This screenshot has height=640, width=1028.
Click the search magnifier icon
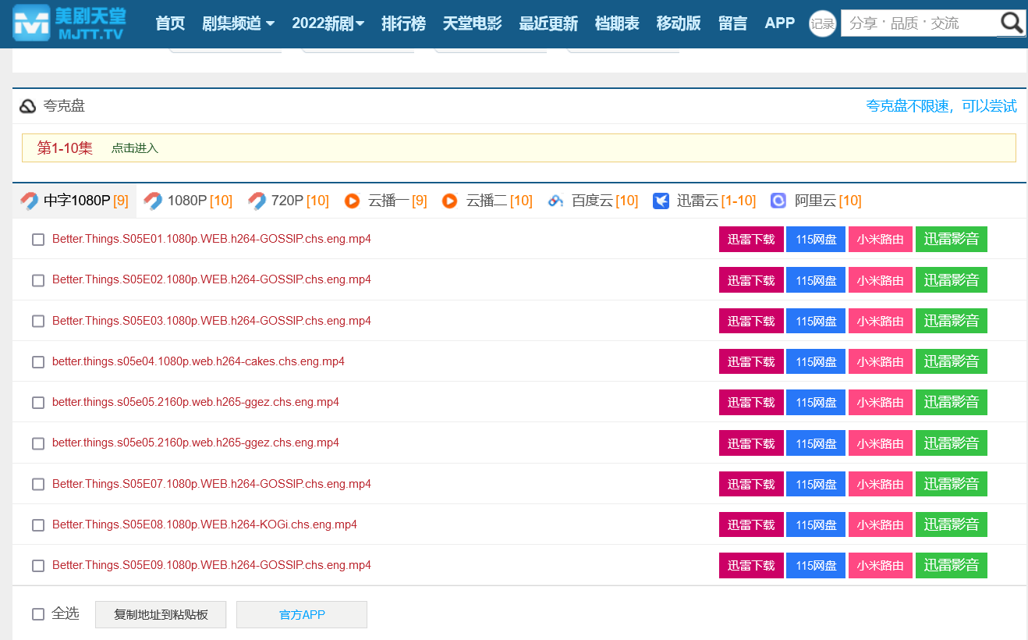(x=1012, y=23)
